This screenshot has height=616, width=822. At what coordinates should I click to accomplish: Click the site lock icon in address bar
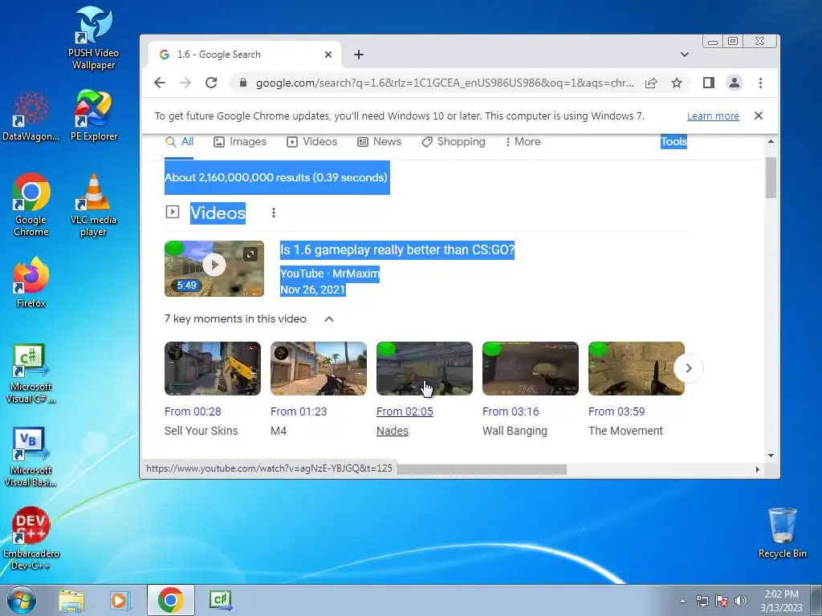coord(242,83)
